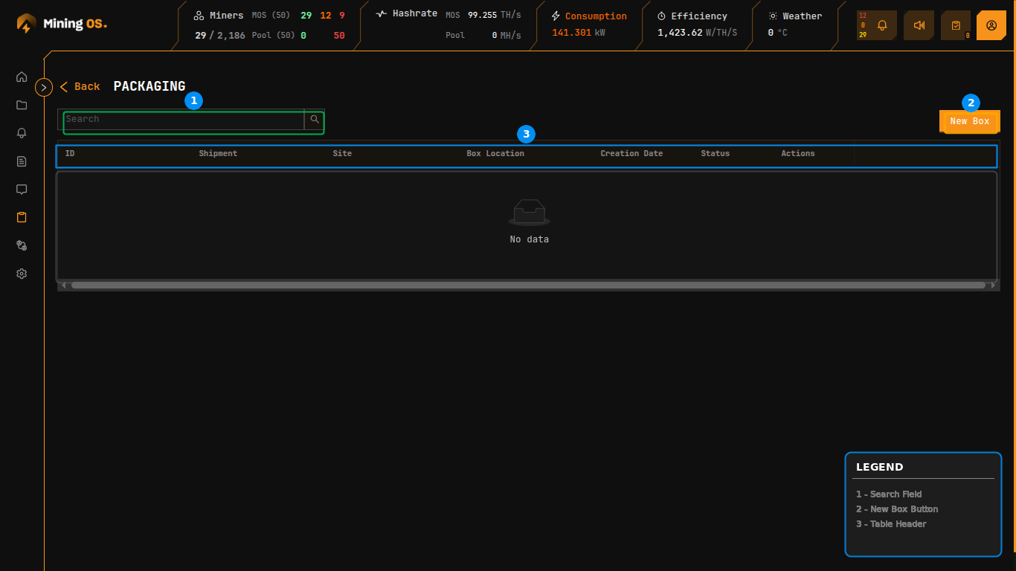Select the document icon in sidebar

pos(22,161)
